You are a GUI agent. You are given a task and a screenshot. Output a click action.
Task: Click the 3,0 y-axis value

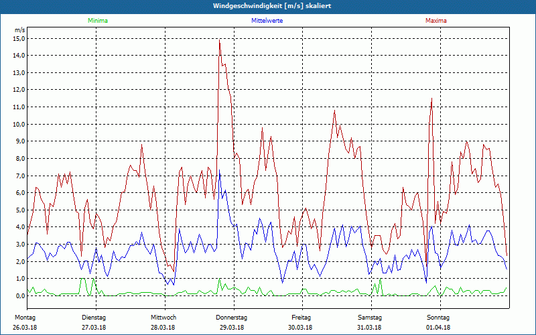click(x=20, y=245)
